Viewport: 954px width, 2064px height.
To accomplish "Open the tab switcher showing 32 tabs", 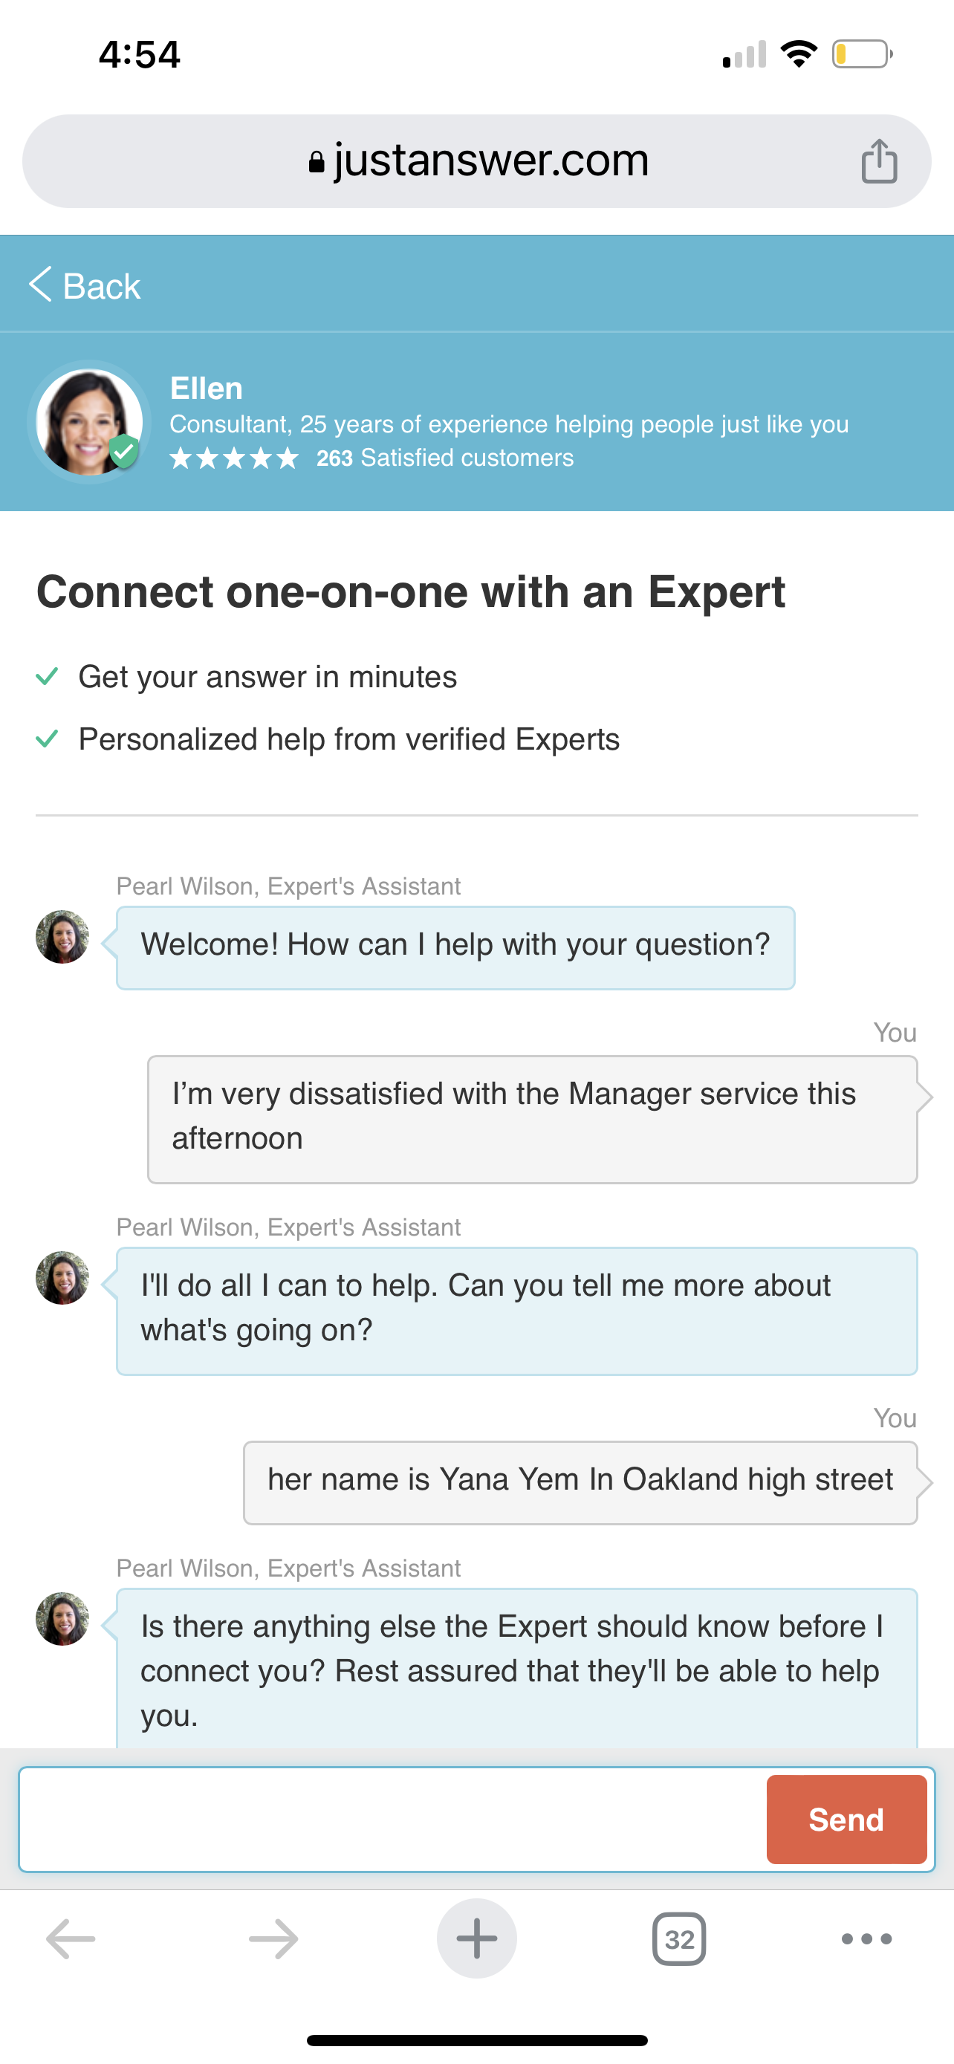I will pos(679,1939).
